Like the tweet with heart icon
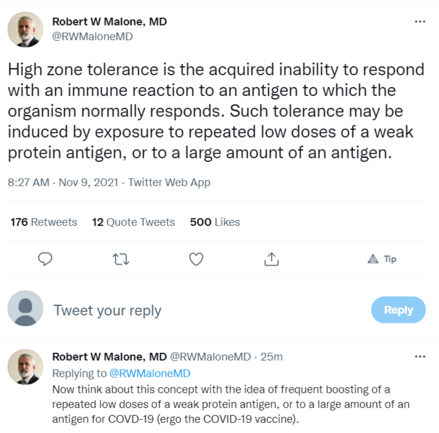Screen dimensions: 439x433 pos(196,259)
